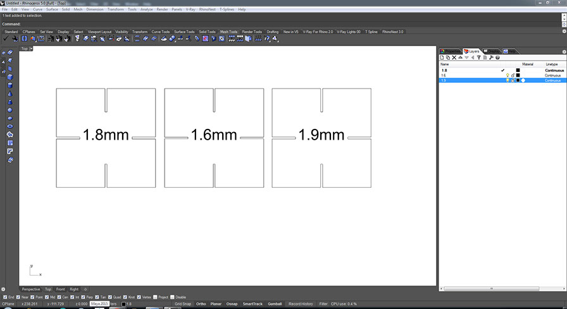The image size is (567, 309).
Task: Open the V-Ray menu
Action: [190, 9]
